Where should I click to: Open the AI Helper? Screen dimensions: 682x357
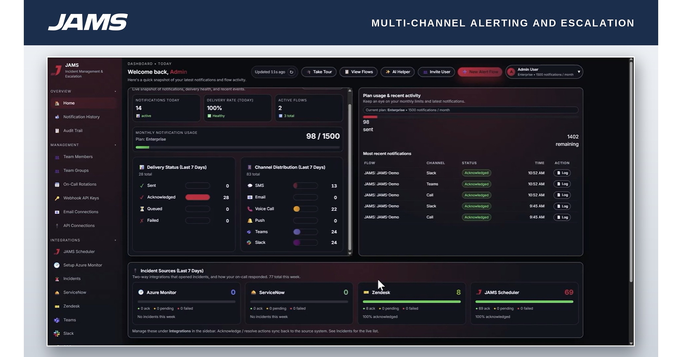tap(397, 72)
